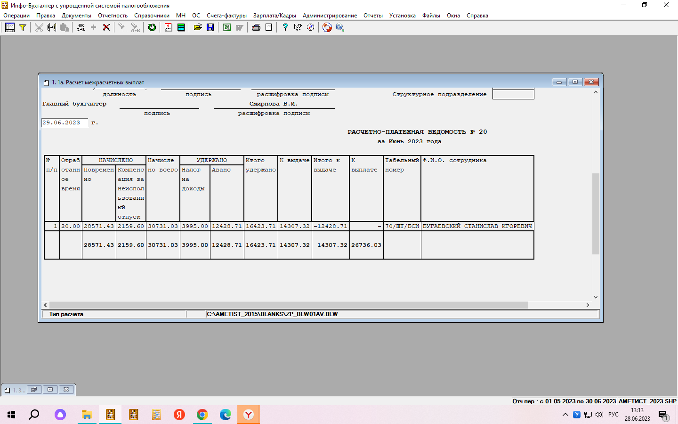The image size is (678, 424).
Task: Click the open folder icon
Action: 198,27
